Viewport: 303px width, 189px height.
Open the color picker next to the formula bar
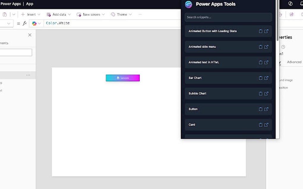(34, 23)
